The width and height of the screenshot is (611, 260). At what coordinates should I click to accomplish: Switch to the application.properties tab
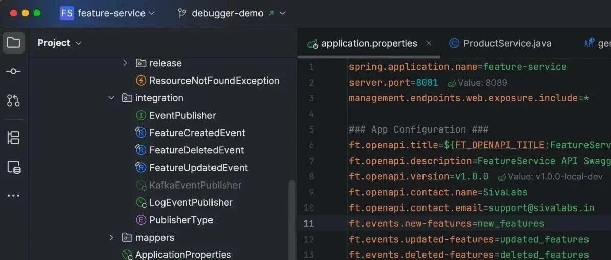[x=369, y=43]
